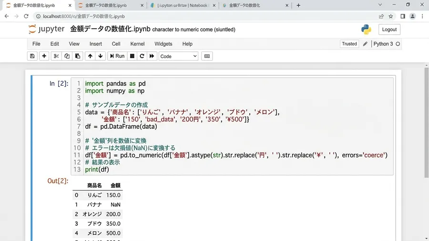
Task: Open the Insert menu
Action: 95,44
